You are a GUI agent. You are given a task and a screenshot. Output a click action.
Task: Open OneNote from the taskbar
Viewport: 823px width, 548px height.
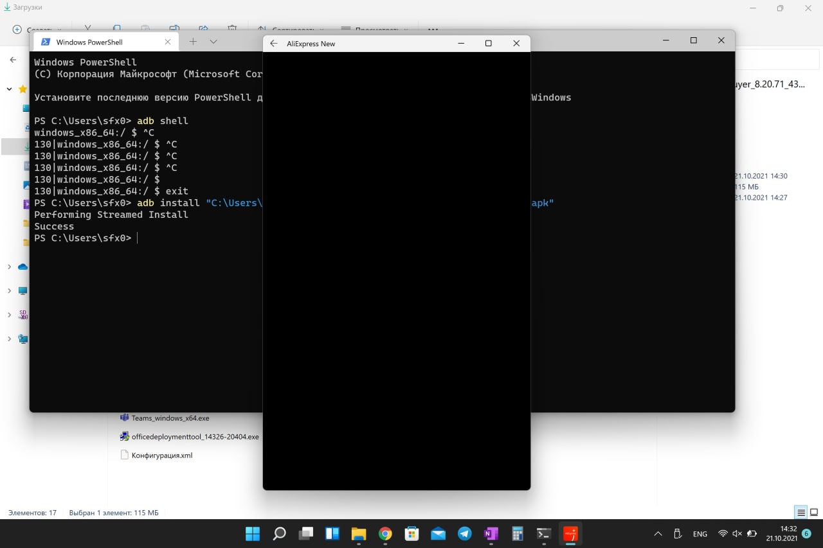tap(491, 534)
